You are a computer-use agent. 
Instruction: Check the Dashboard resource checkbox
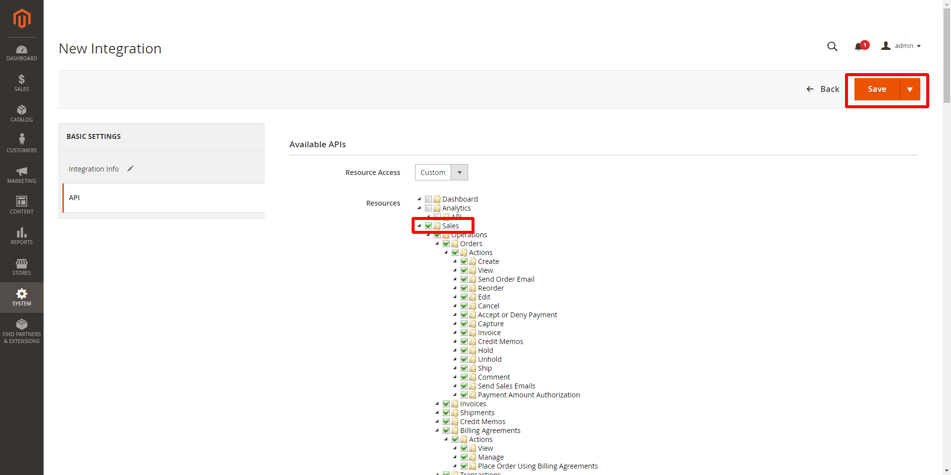click(x=428, y=199)
